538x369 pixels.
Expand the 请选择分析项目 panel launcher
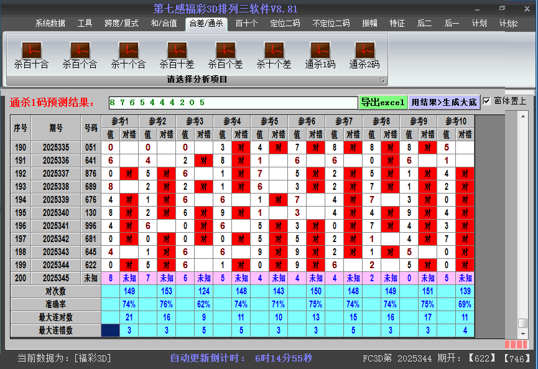(383, 80)
